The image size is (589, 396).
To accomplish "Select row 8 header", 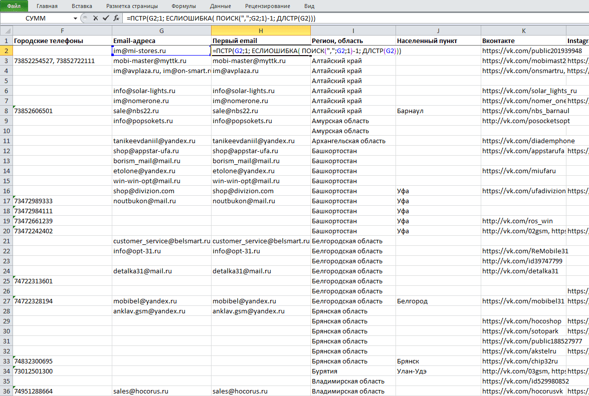I will [6, 111].
